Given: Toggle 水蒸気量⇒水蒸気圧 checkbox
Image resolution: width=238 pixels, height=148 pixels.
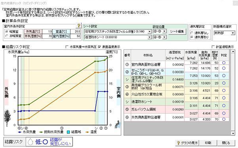Looking at the screenshot, I should [67, 47].
